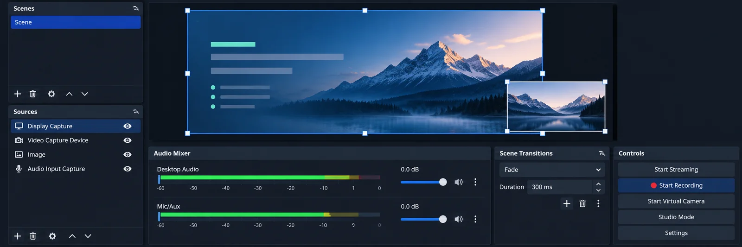The image size is (742, 247).
Task: Pop out the Scenes dock panel
Action: (136, 8)
